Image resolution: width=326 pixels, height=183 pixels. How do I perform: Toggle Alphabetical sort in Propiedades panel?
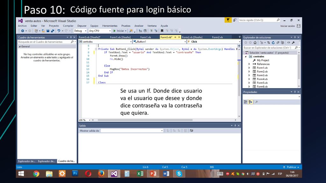coord(250,102)
